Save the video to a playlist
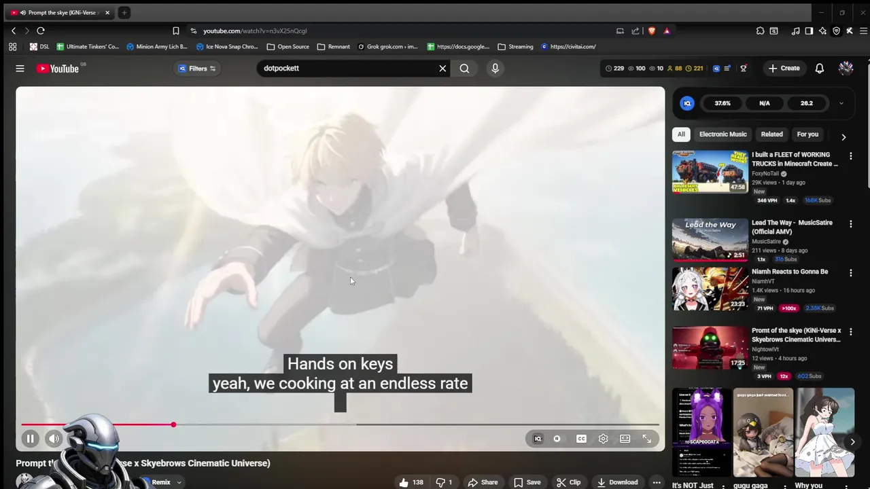Screen dimensions: 870x489 click(x=527, y=482)
